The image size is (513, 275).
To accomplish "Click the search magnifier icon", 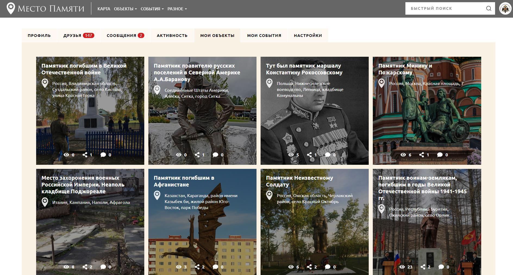I will pyautogui.click(x=489, y=8).
